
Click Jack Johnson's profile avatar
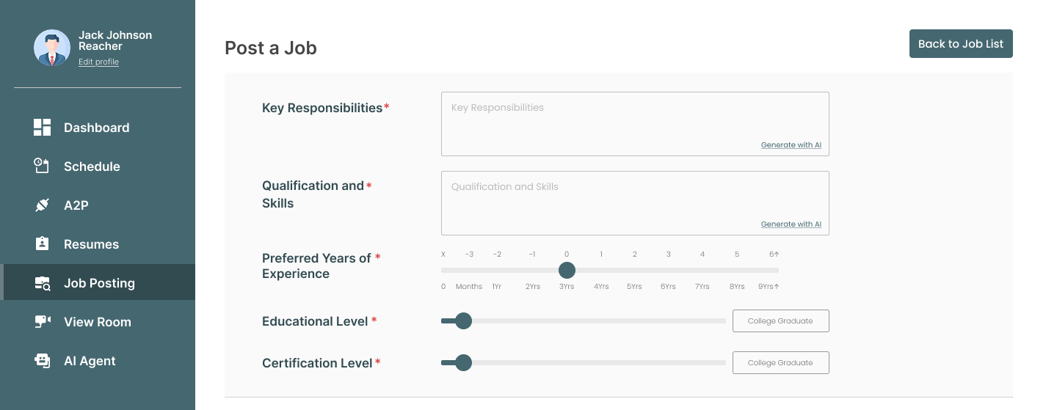52,48
